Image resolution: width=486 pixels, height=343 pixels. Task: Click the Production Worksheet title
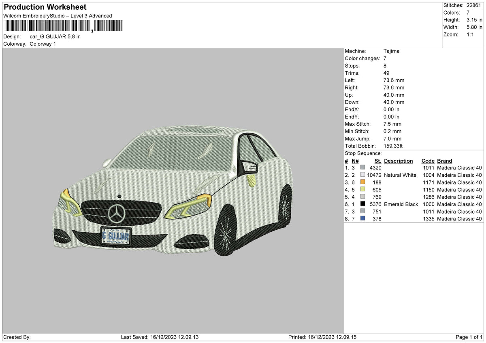(45, 7)
